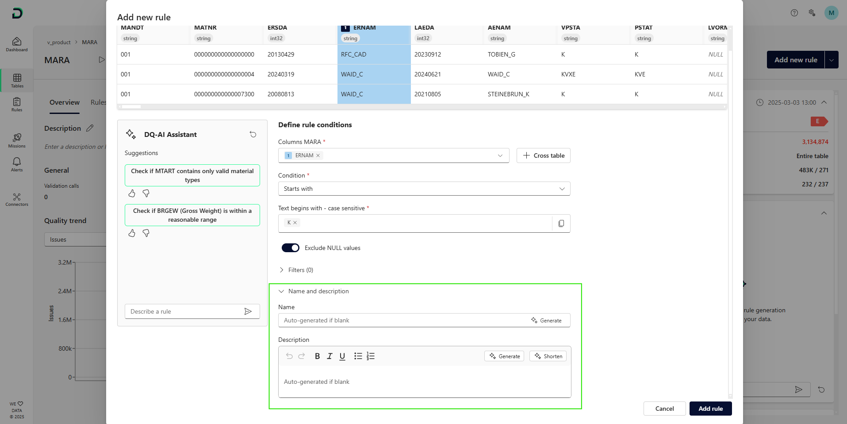Click the bold formatting icon
Viewport: 847px width, 424px height.
pos(317,356)
